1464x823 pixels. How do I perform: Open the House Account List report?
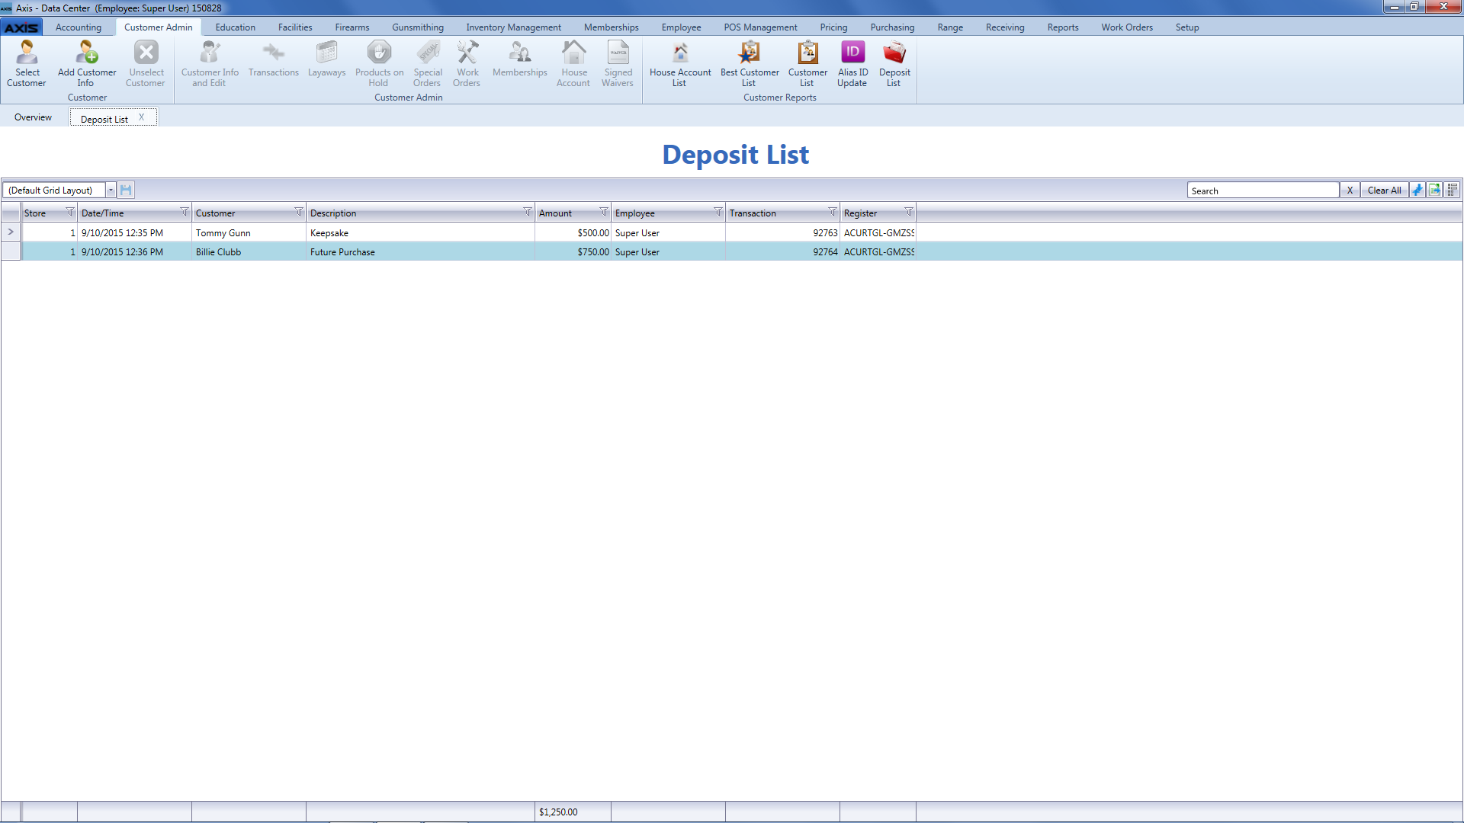(680, 64)
